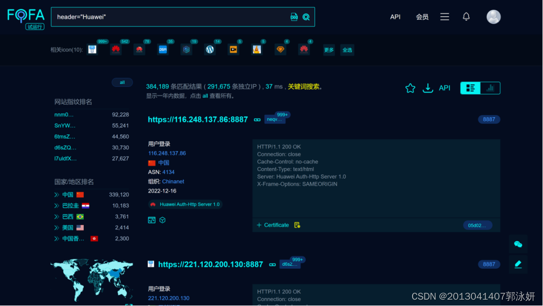Open notifications bell

pyautogui.click(x=466, y=17)
